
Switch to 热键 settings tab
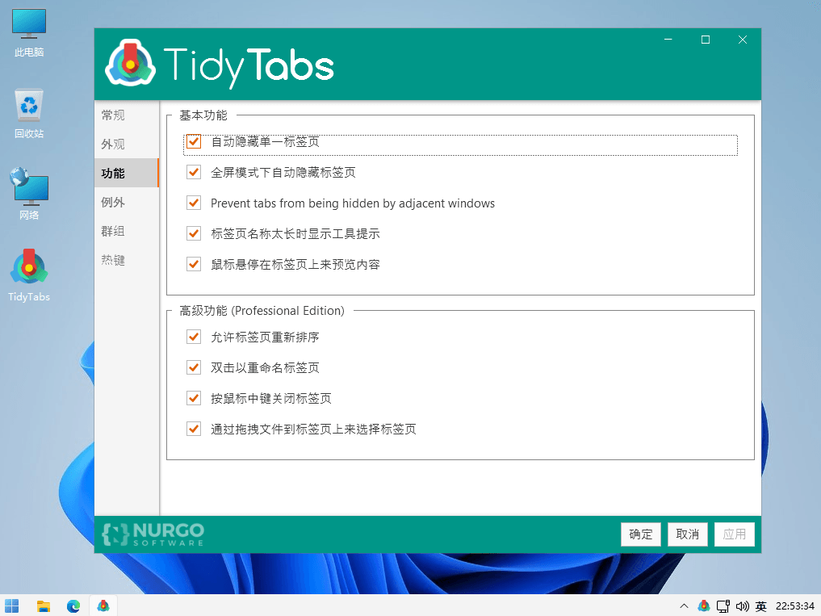click(126, 260)
